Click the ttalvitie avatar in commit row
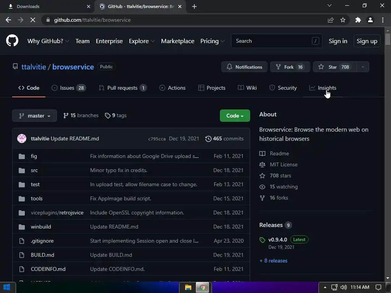This screenshot has width=391, height=293. pos(22,138)
